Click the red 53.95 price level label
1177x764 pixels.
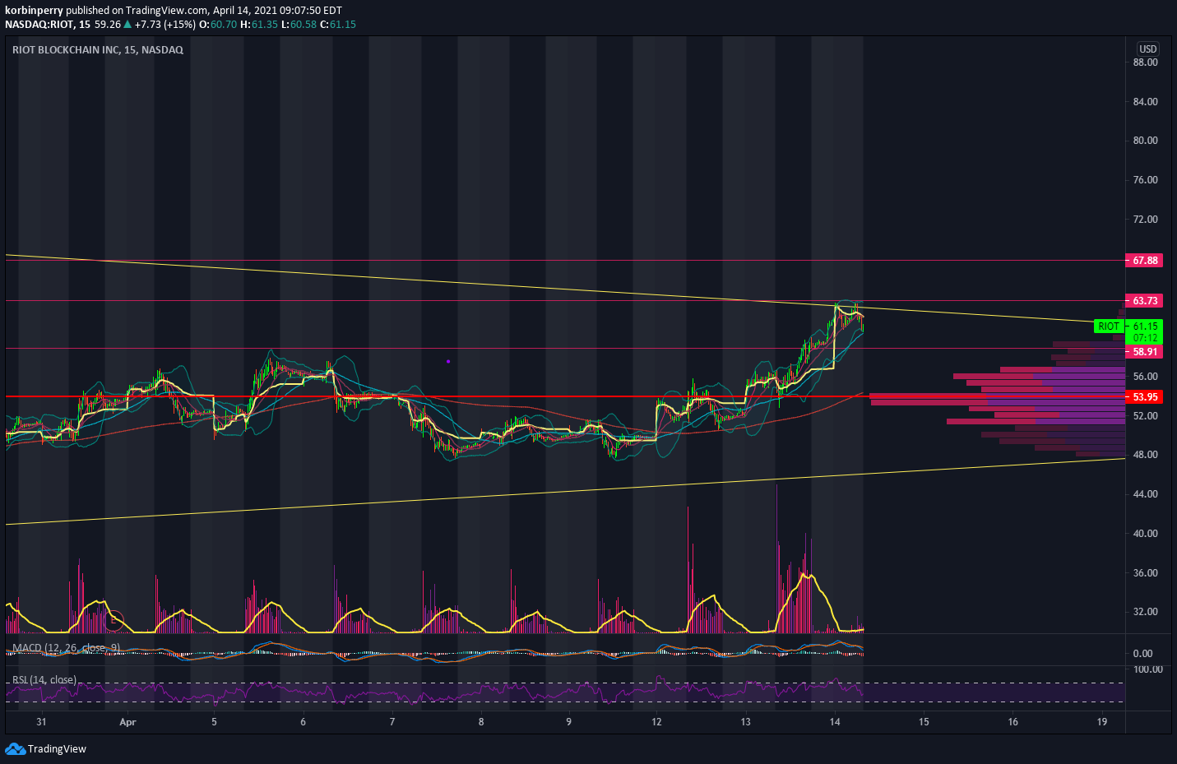coord(1145,397)
